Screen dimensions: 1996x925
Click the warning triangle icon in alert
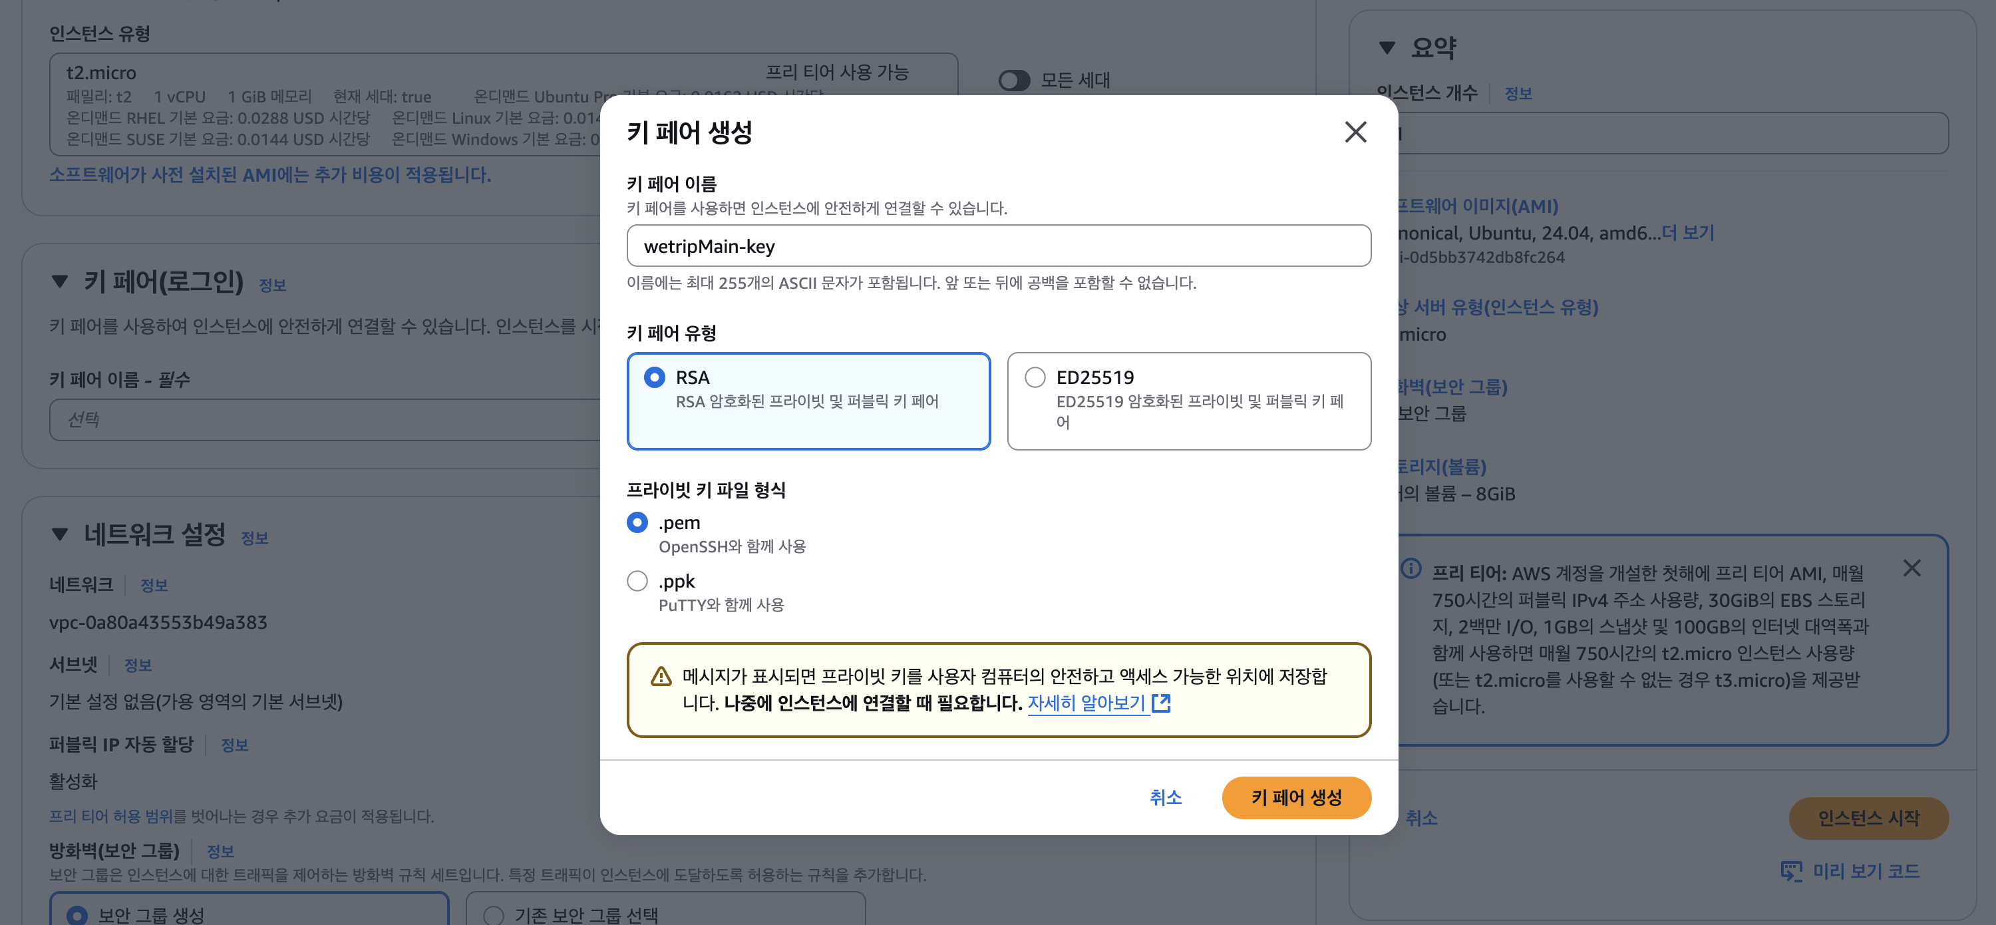[661, 676]
